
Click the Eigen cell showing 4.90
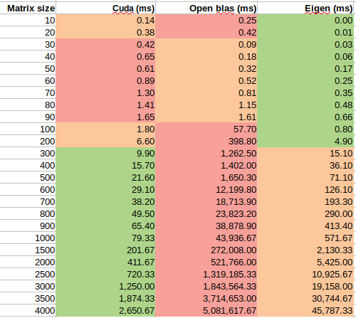pyautogui.click(x=305, y=142)
